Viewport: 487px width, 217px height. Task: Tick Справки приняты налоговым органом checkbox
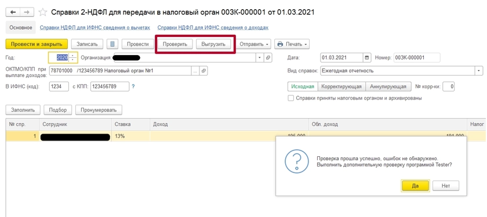tap(290, 98)
